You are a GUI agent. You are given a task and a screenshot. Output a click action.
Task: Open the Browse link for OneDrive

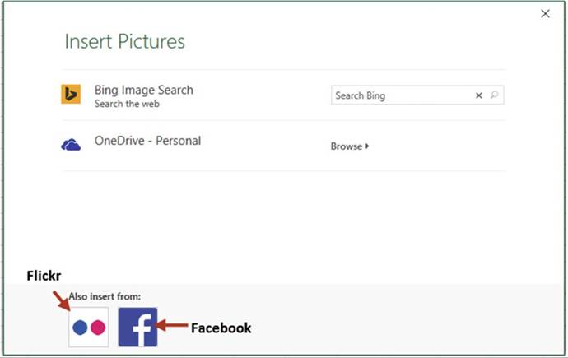[347, 146]
